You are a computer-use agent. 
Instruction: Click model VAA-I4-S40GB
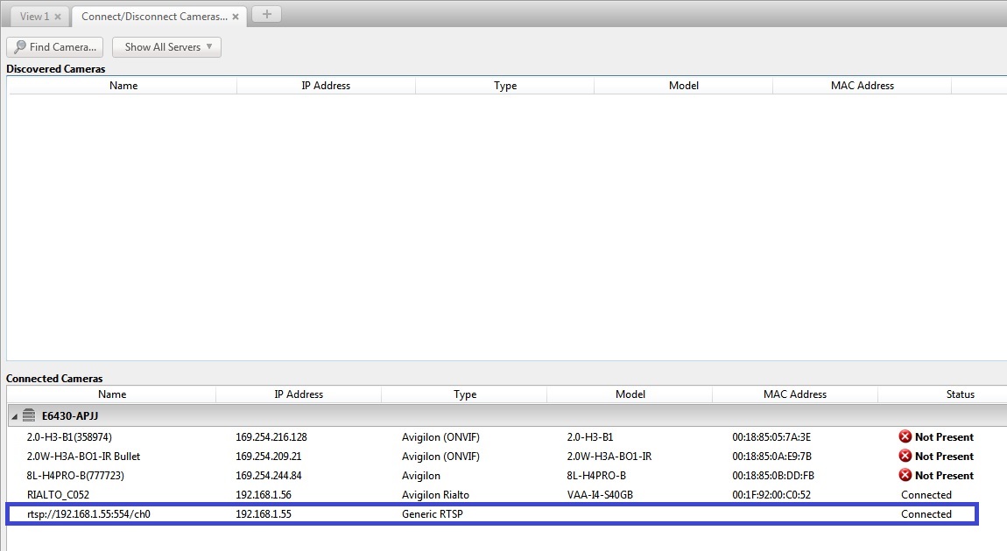pos(599,494)
